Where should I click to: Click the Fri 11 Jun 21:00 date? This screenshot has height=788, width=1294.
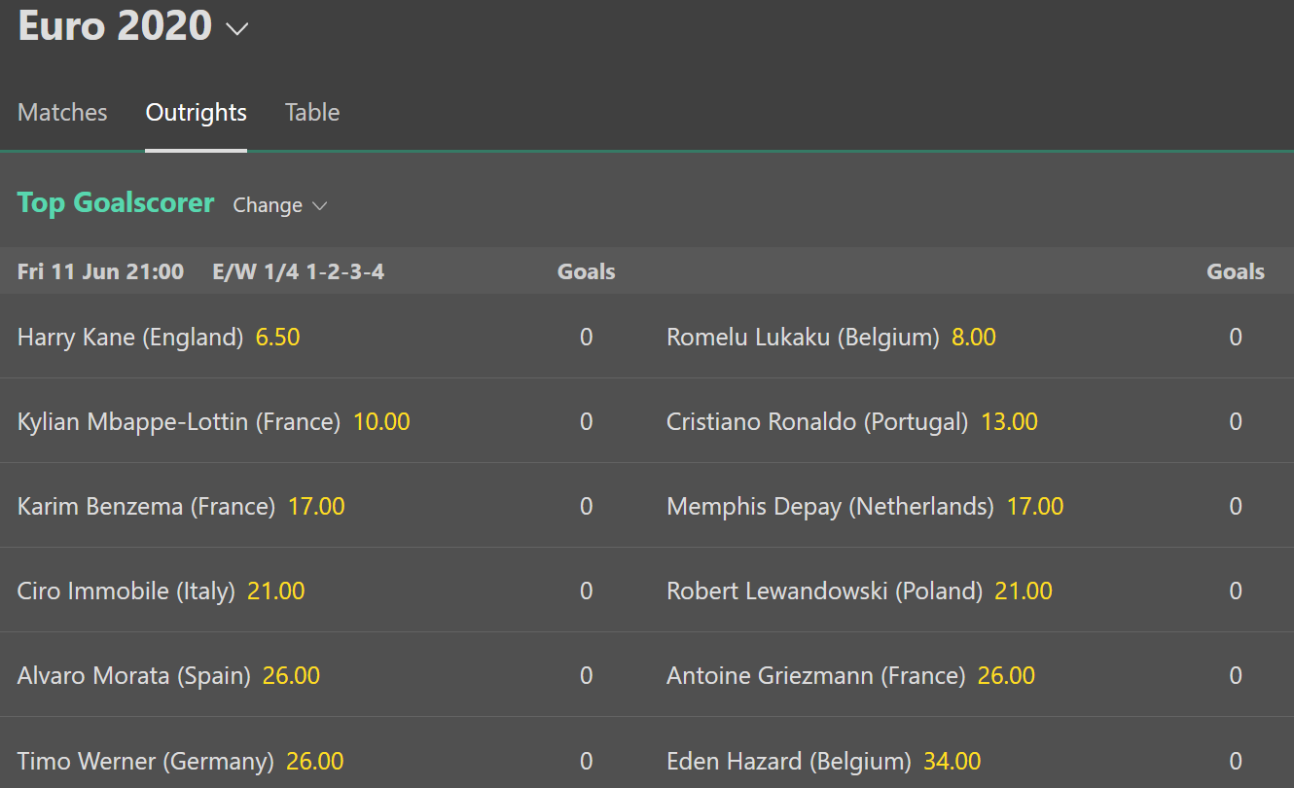click(x=100, y=272)
